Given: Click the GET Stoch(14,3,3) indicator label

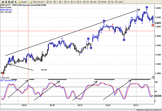Looking at the screenshot, I should point(8,80).
